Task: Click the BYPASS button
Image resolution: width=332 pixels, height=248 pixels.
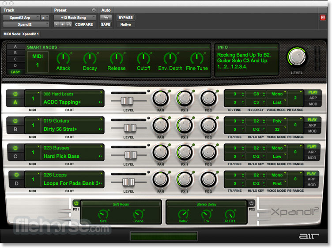Action: click(x=125, y=18)
